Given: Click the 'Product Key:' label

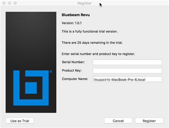Looking at the screenshot, I should (x=72, y=70).
